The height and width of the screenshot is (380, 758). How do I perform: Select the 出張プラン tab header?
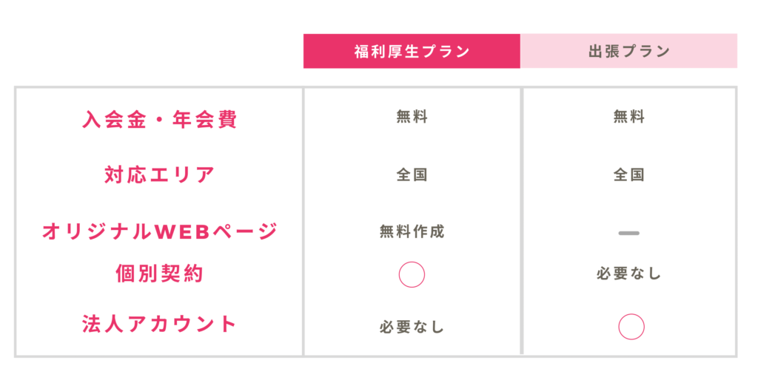pos(628,51)
